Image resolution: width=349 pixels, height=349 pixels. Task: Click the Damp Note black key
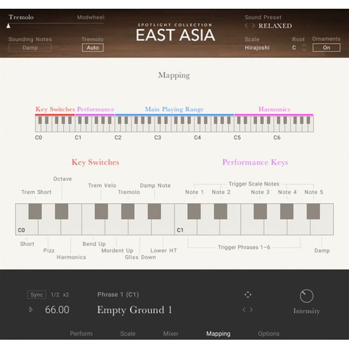coord(154,211)
